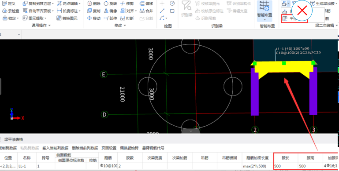Screen dimensions: 339x171
Task: Select the straight line drawing tool
Action: point(162,11)
